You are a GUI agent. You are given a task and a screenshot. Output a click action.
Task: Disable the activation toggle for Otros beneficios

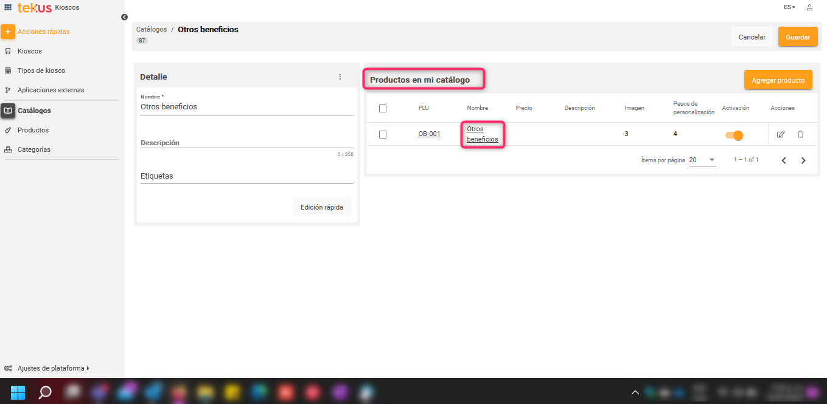click(735, 135)
